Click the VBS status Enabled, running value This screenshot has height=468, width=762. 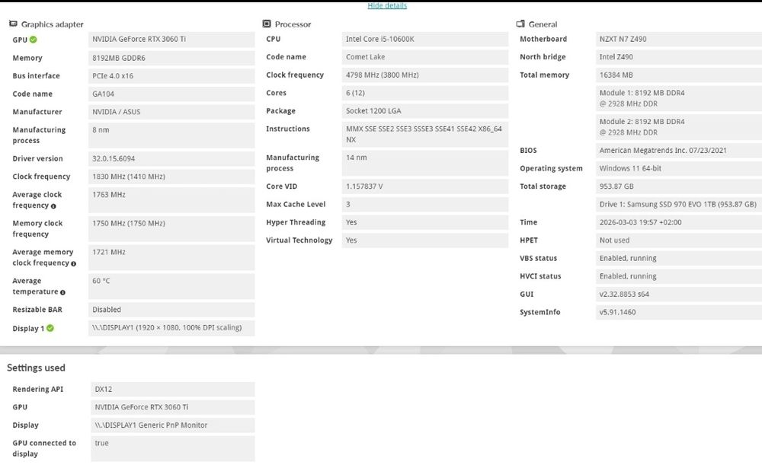(x=678, y=258)
